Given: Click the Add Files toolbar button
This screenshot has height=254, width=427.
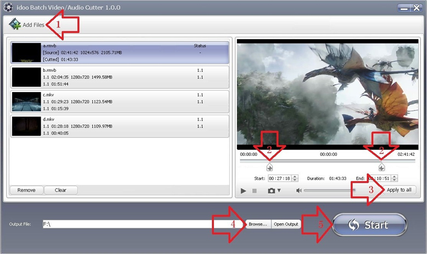Looking at the screenshot, I should pos(27,25).
